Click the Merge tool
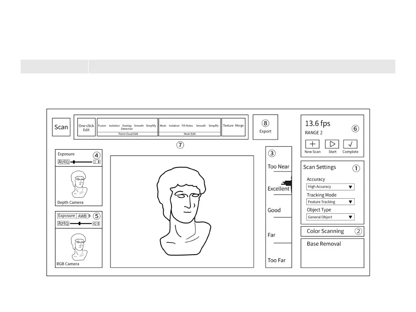 239,126
